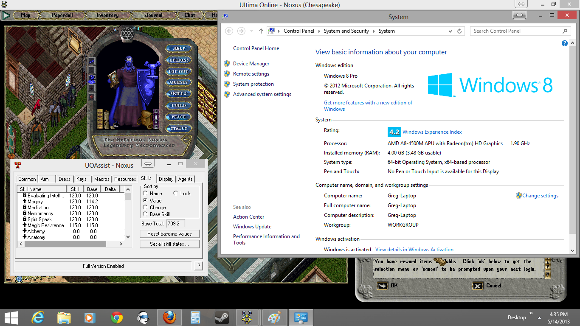580x326 pixels.
Task: Open Firefox from the taskbar
Action: click(x=169, y=318)
